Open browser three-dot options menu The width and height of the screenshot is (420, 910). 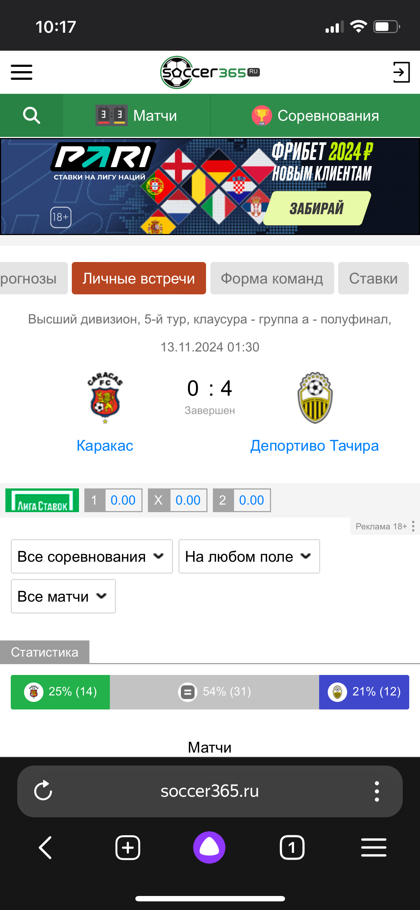[x=377, y=791]
